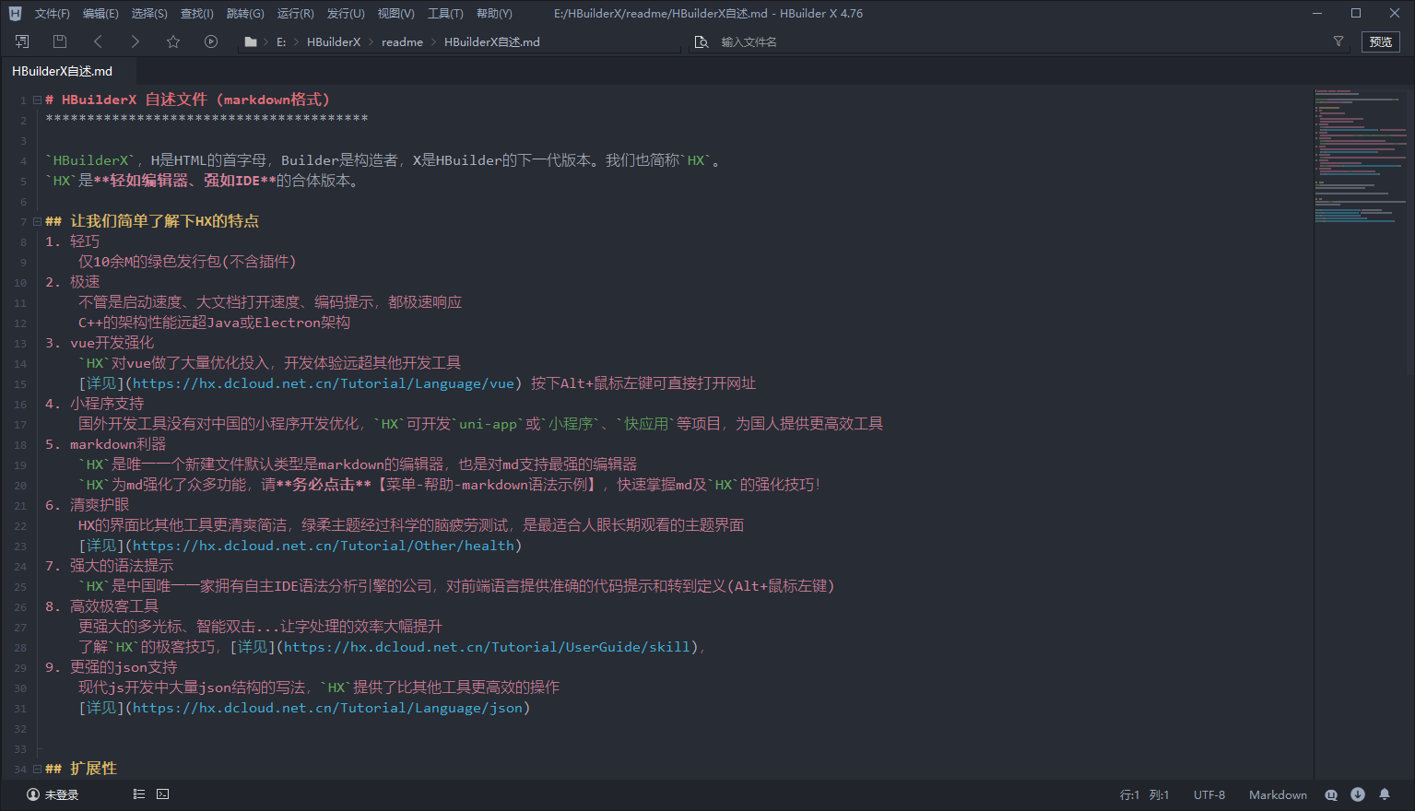Image resolution: width=1415 pixels, height=811 pixels.
Task: Click the ## 扩展性 heading on line 34
Action: point(81,769)
